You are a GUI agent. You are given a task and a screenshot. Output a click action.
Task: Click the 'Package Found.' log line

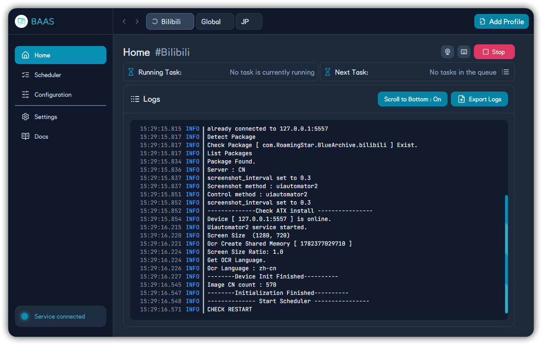[231, 161]
